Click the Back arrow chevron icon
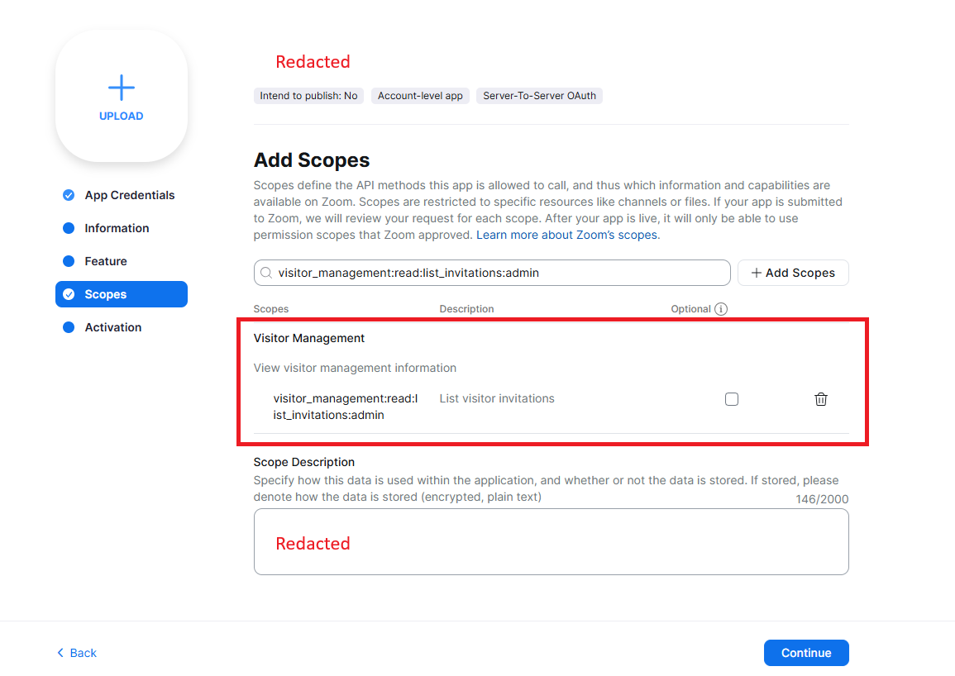The width and height of the screenshot is (955, 676). (x=60, y=653)
